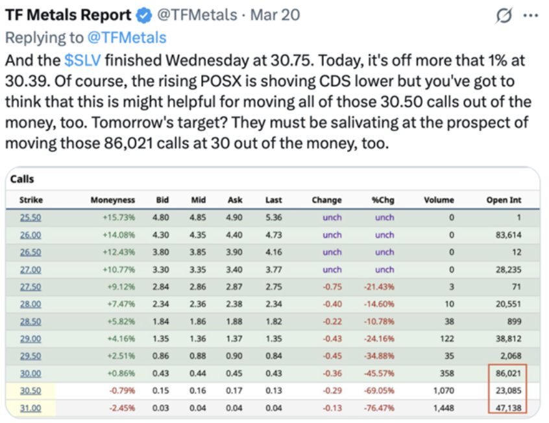The image size is (549, 423).
Task: Click the 31.00 strike link
Action: [x=30, y=407]
